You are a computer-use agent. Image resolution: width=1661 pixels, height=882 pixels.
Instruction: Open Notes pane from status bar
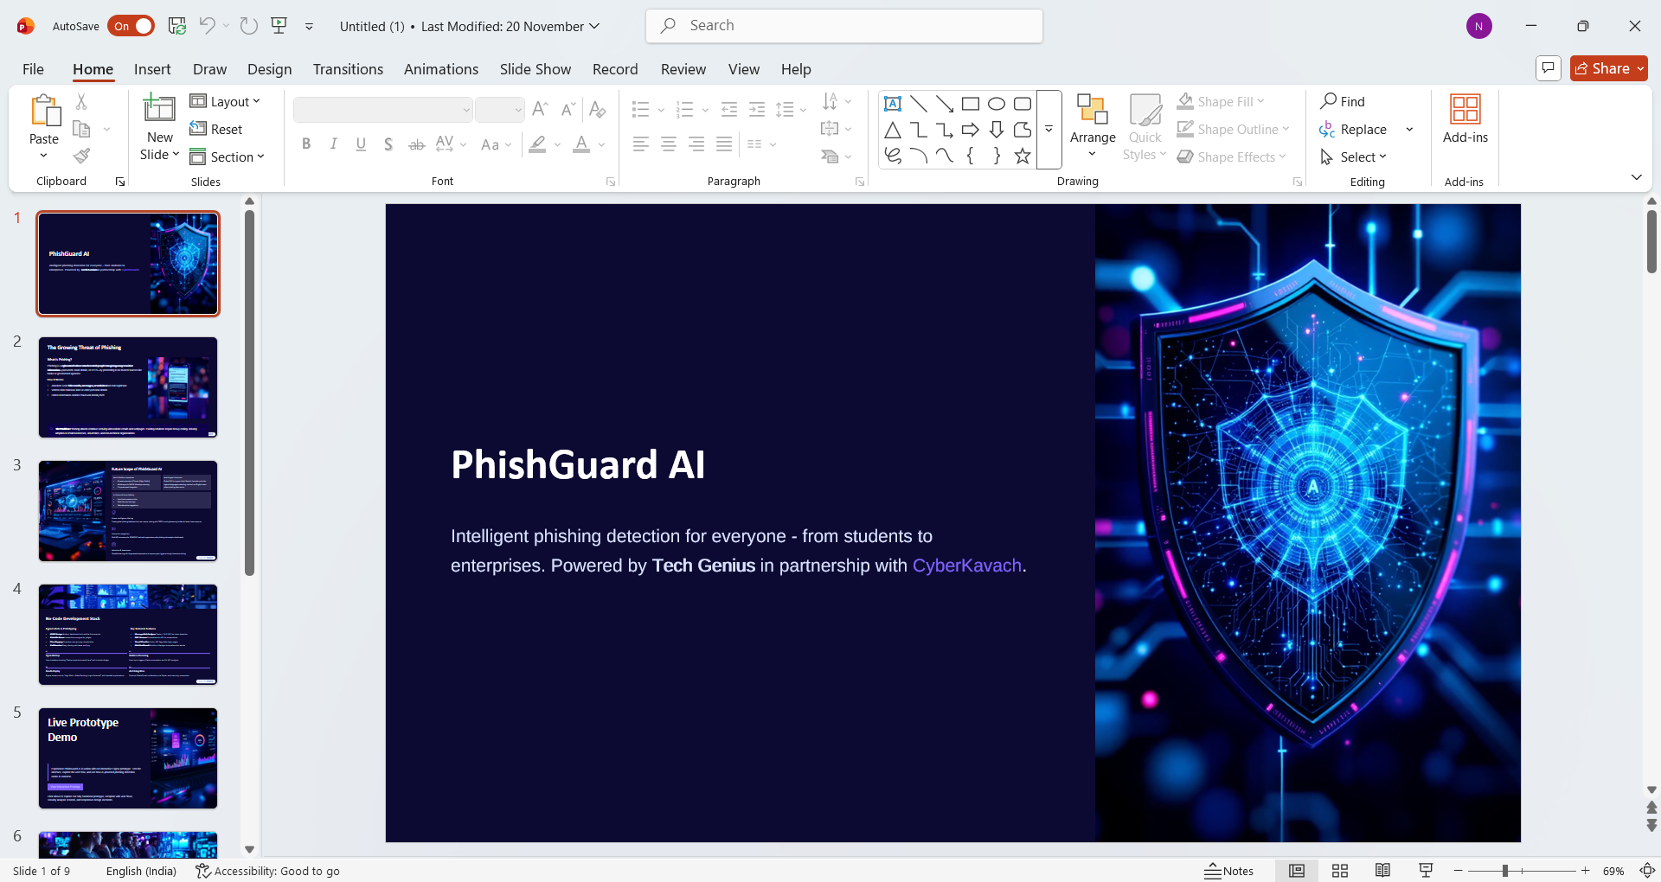pyautogui.click(x=1229, y=871)
